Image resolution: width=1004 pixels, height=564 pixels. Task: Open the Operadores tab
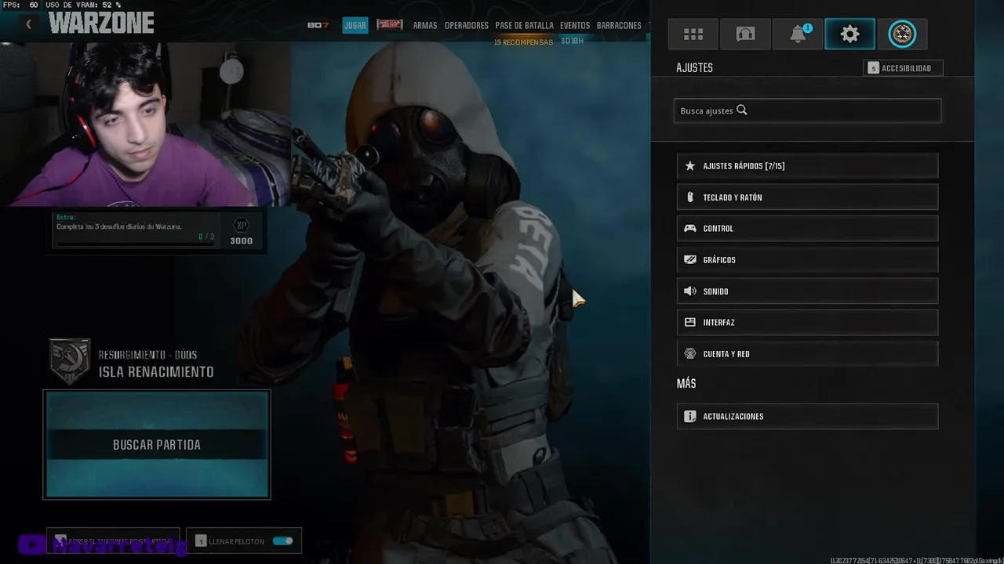pyautogui.click(x=467, y=25)
